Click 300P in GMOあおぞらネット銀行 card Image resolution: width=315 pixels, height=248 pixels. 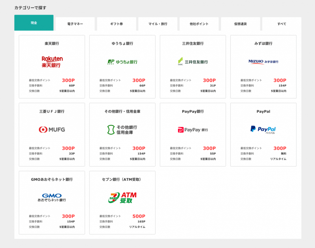pyautogui.click(x=68, y=216)
